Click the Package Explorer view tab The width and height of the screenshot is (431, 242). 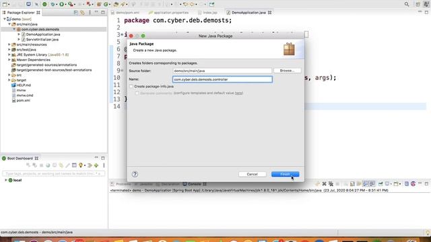tap(21, 13)
